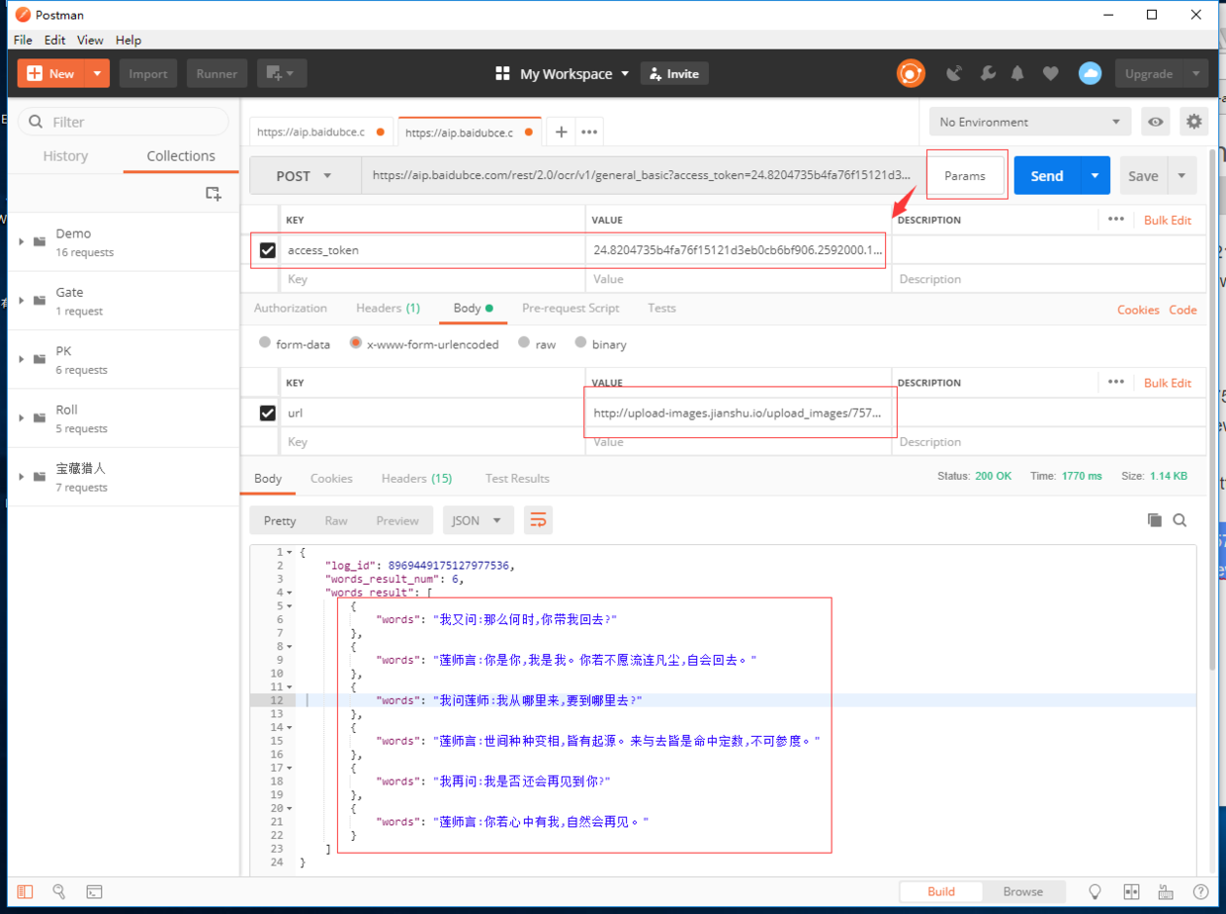Screen dimensions: 1226x914
Task: Toggle two-pane layout icon
Action: 1131,891
